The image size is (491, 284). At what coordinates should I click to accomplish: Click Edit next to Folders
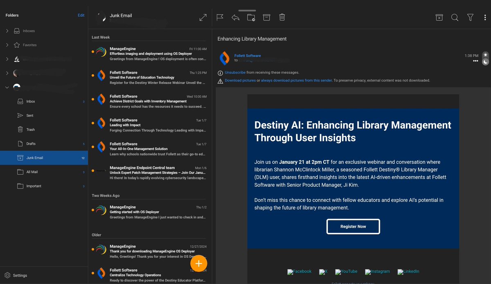(81, 15)
